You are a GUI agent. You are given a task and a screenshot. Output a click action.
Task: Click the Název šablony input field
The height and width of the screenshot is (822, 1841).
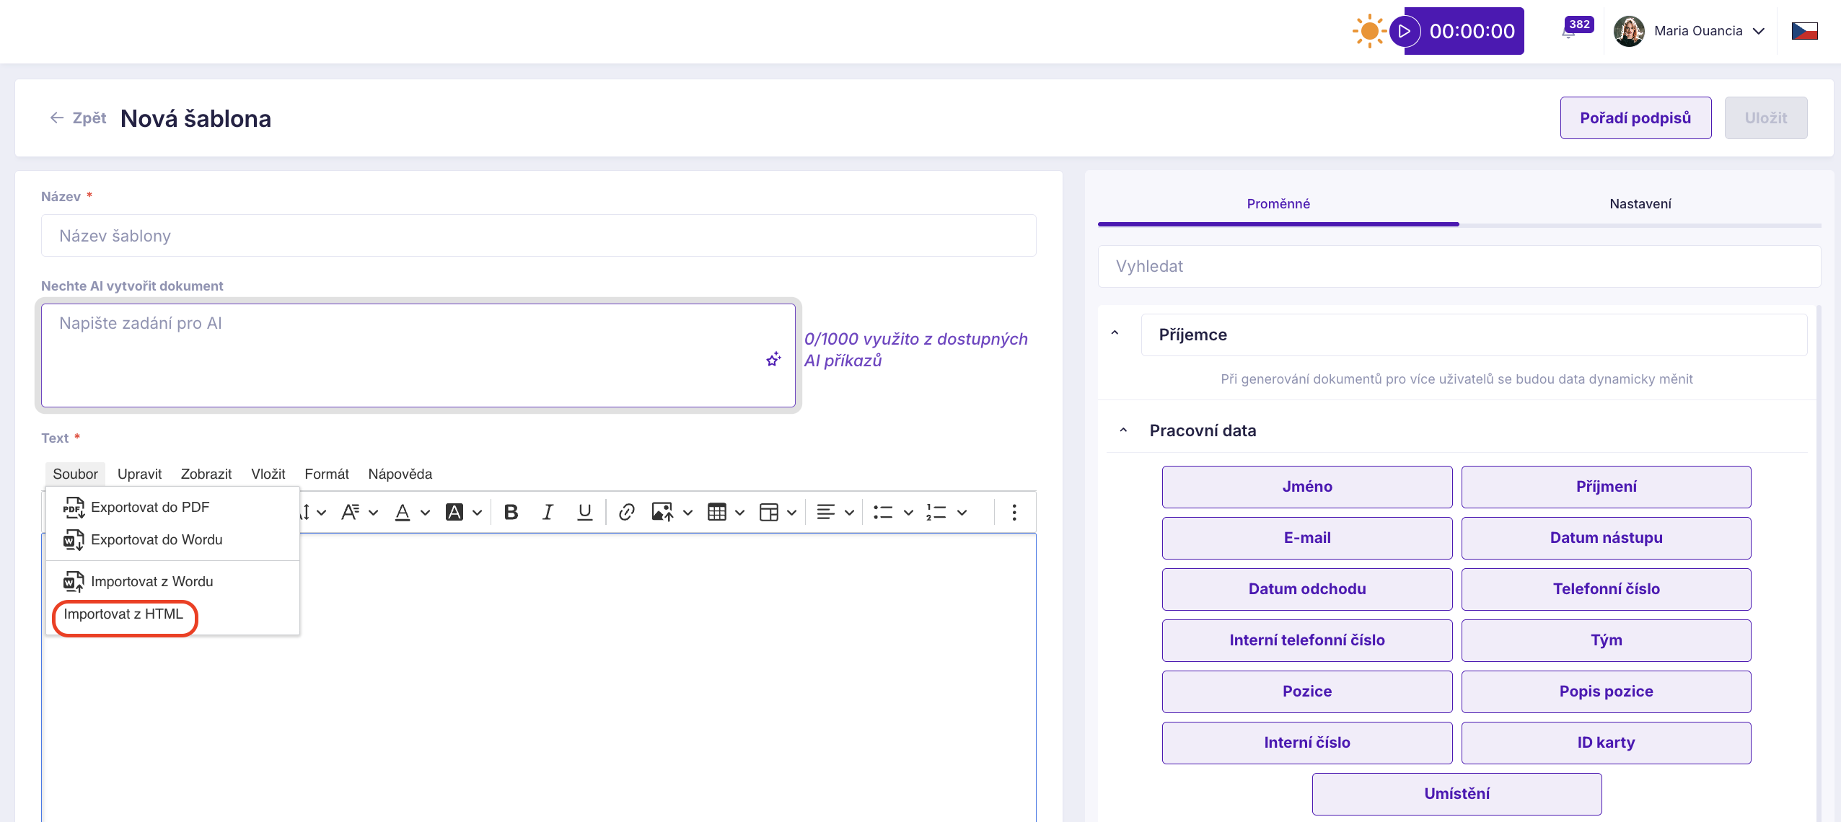(538, 236)
